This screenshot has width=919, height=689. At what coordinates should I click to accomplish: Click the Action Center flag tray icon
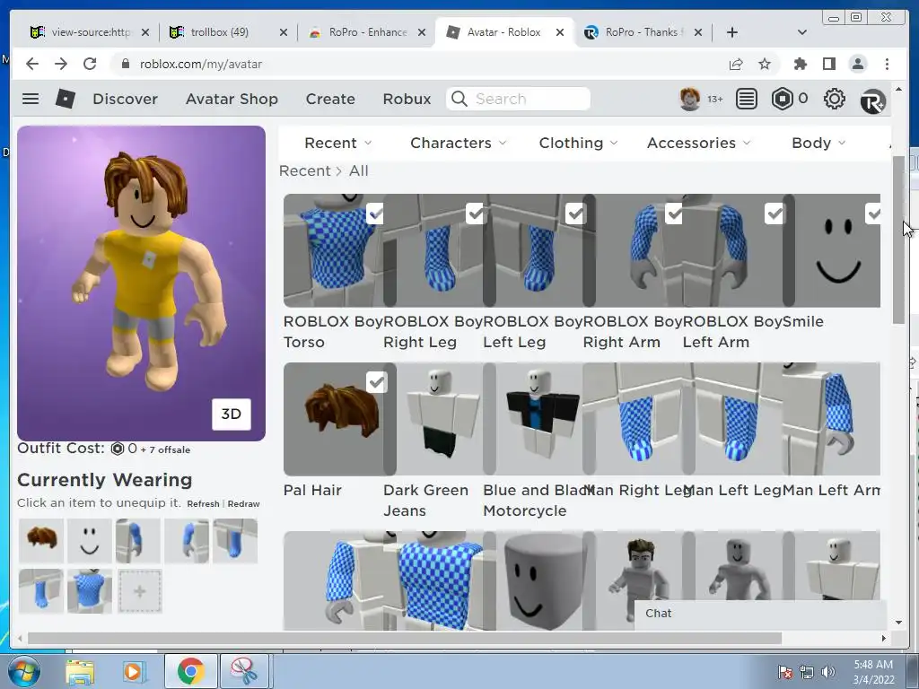click(x=784, y=671)
